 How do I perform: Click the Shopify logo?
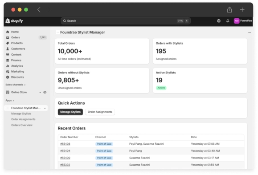[x=14, y=21]
